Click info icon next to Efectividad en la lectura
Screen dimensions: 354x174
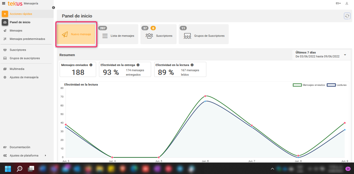pyautogui.click(x=192, y=65)
